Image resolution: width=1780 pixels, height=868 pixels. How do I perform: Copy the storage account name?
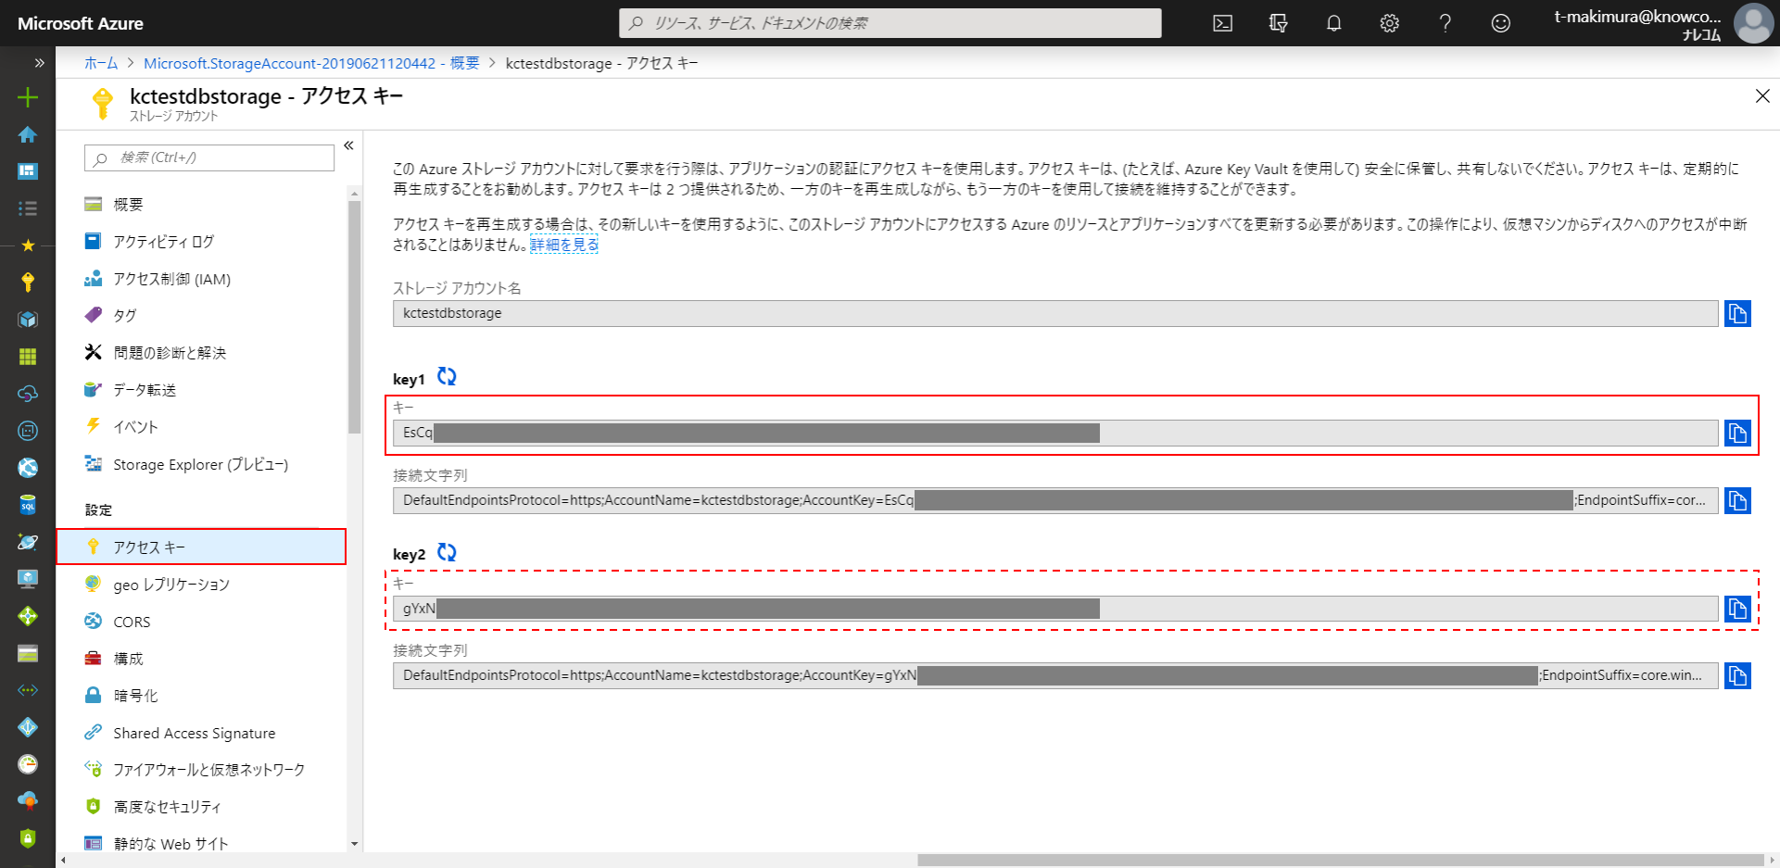[x=1738, y=313]
